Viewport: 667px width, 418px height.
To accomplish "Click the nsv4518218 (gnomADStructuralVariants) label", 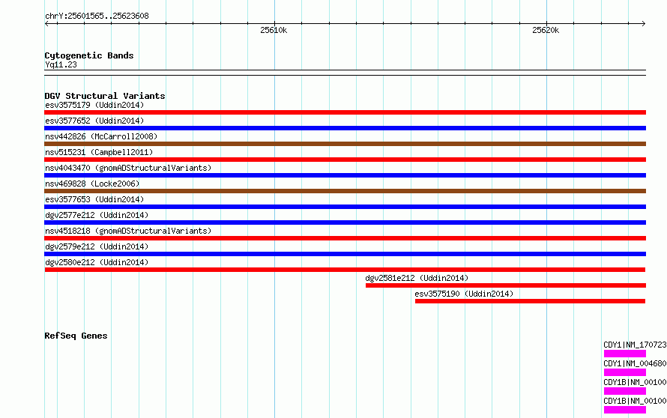I will point(128,231).
